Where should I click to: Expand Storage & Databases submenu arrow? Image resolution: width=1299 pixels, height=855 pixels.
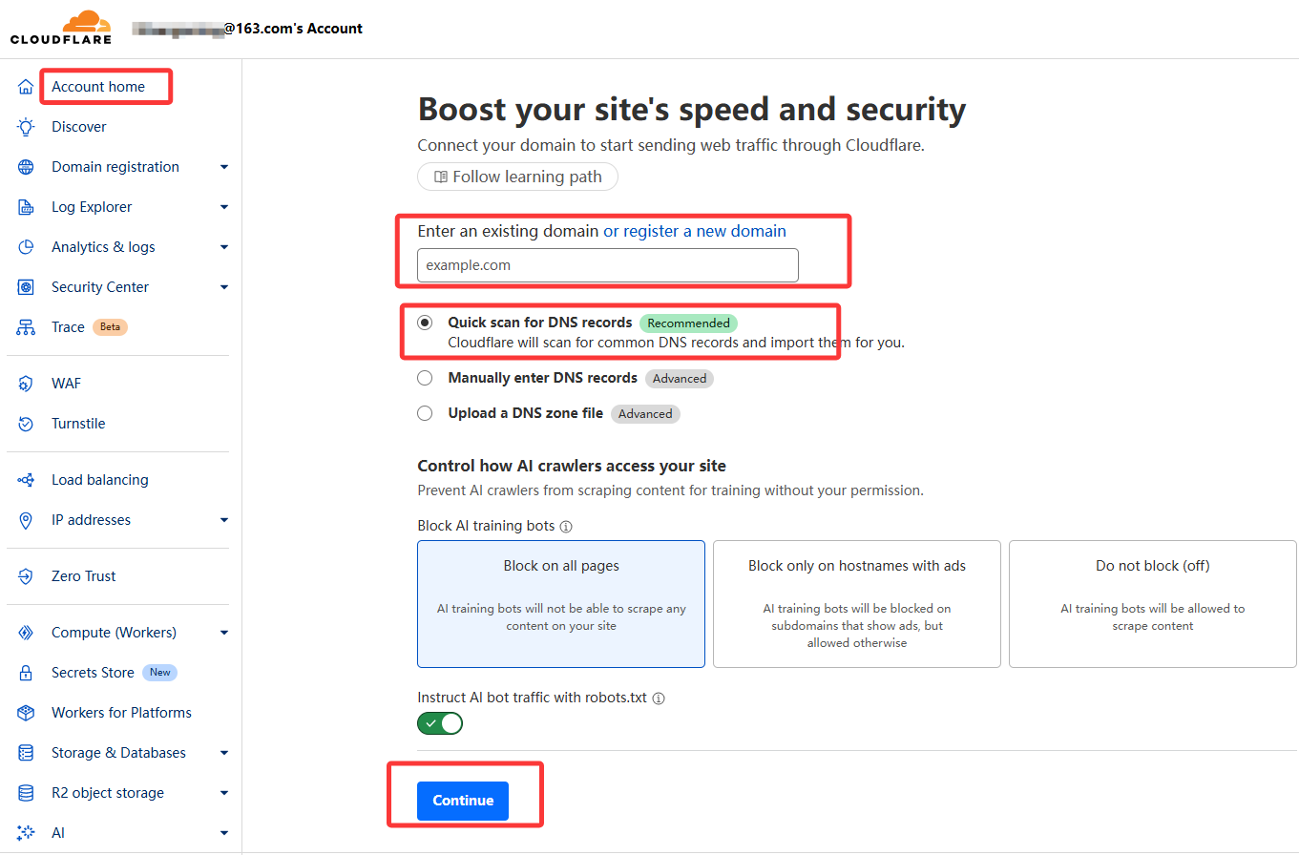click(224, 753)
